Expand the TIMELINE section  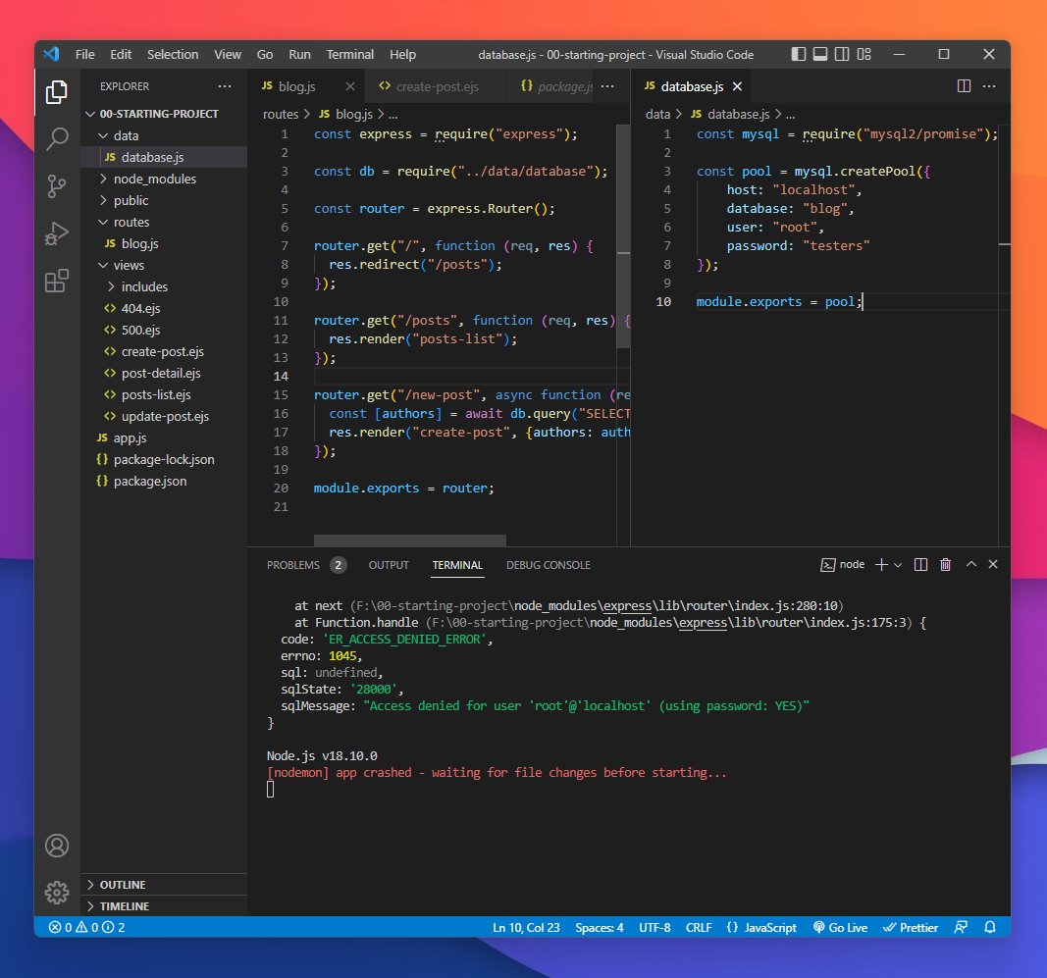pos(164,906)
